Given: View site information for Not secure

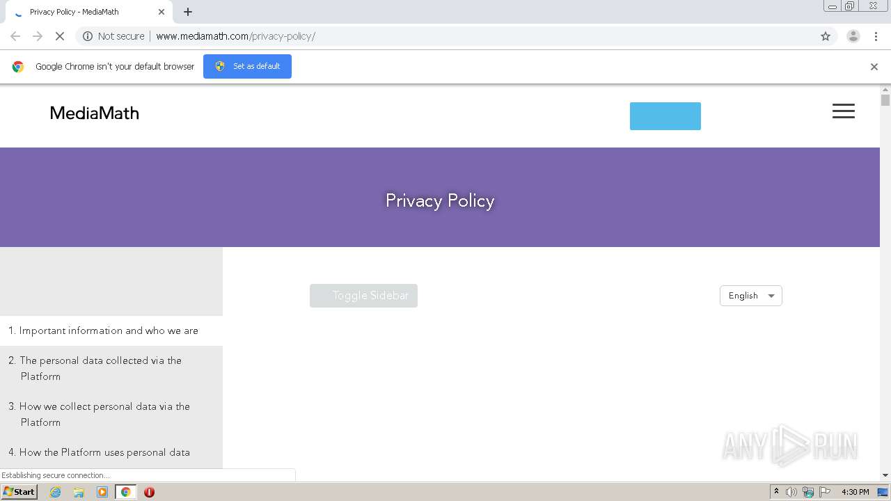Looking at the screenshot, I should click(113, 36).
